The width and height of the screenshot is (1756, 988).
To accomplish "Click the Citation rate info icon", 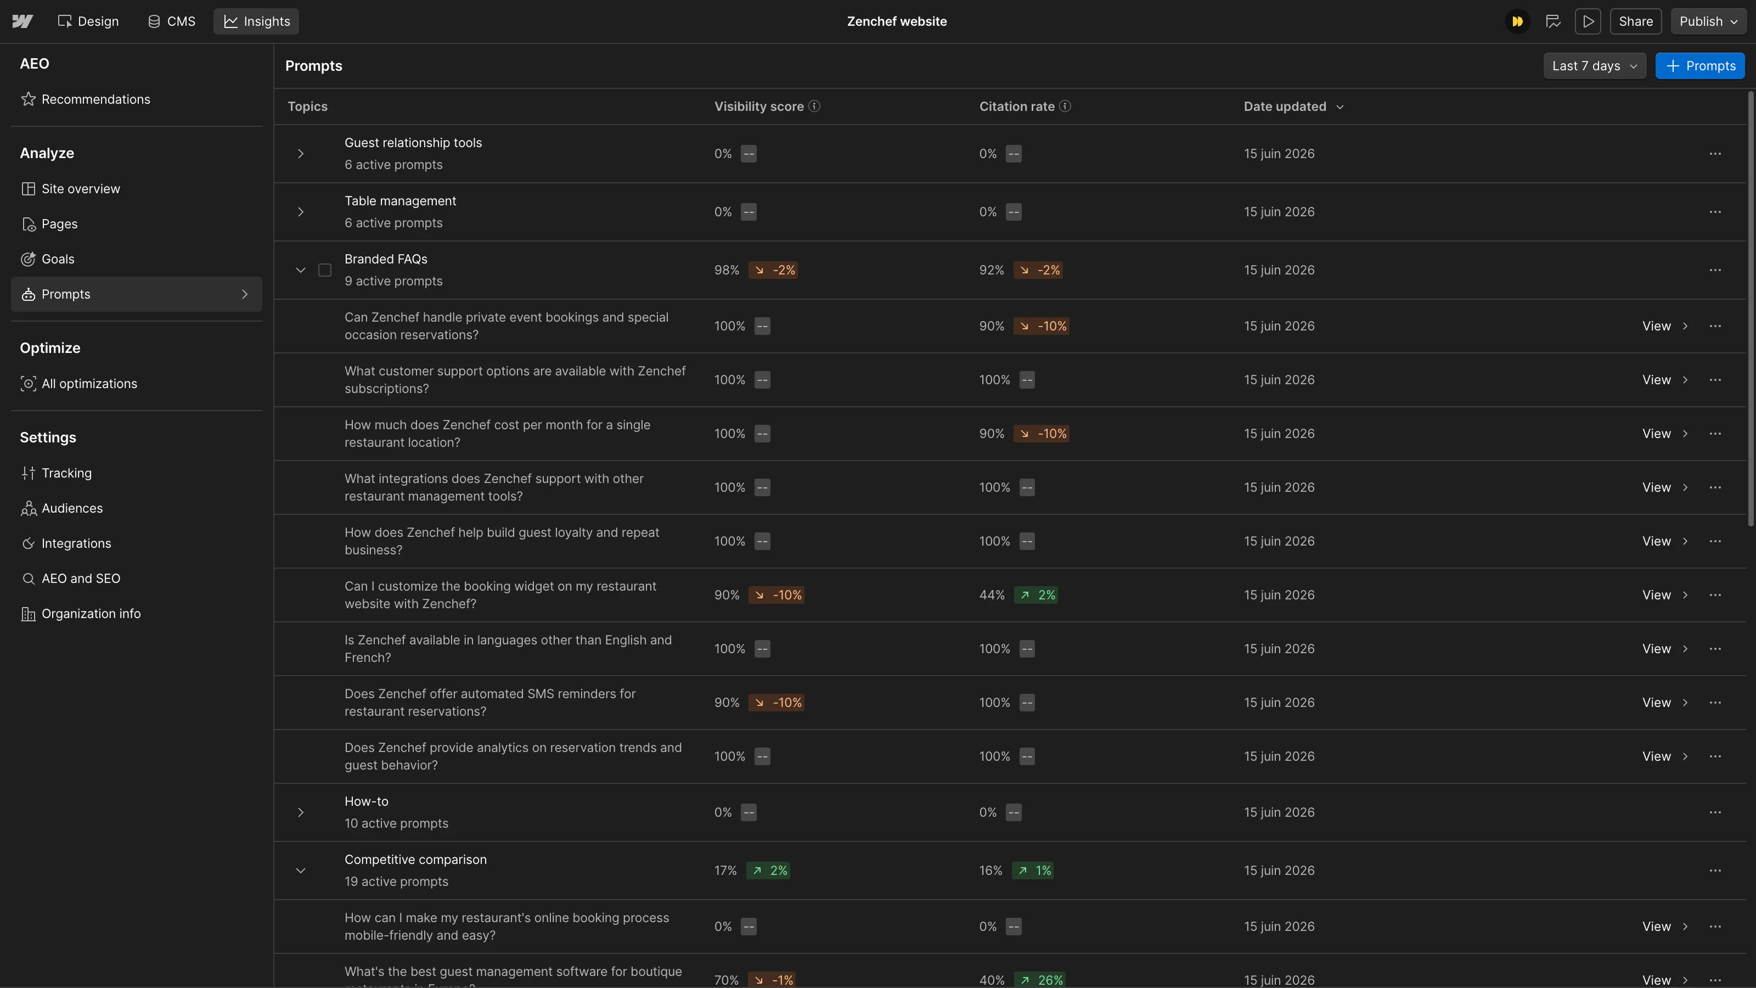I will pyautogui.click(x=1065, y=106).
